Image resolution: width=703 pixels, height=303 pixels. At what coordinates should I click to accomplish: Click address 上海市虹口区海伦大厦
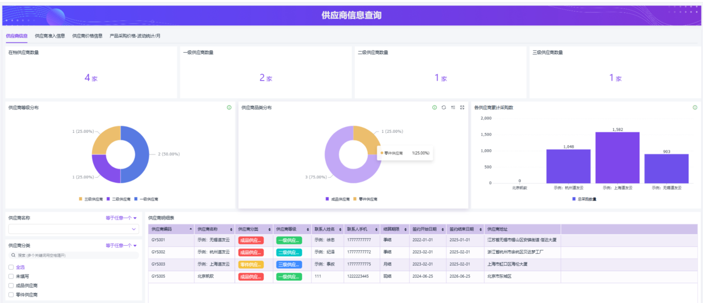coord(507,264)
